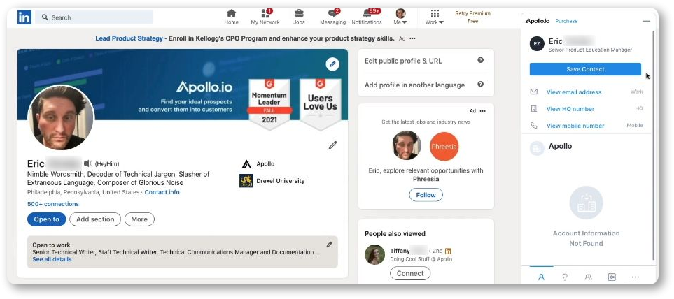Select Apollo person contact tab

541,277
